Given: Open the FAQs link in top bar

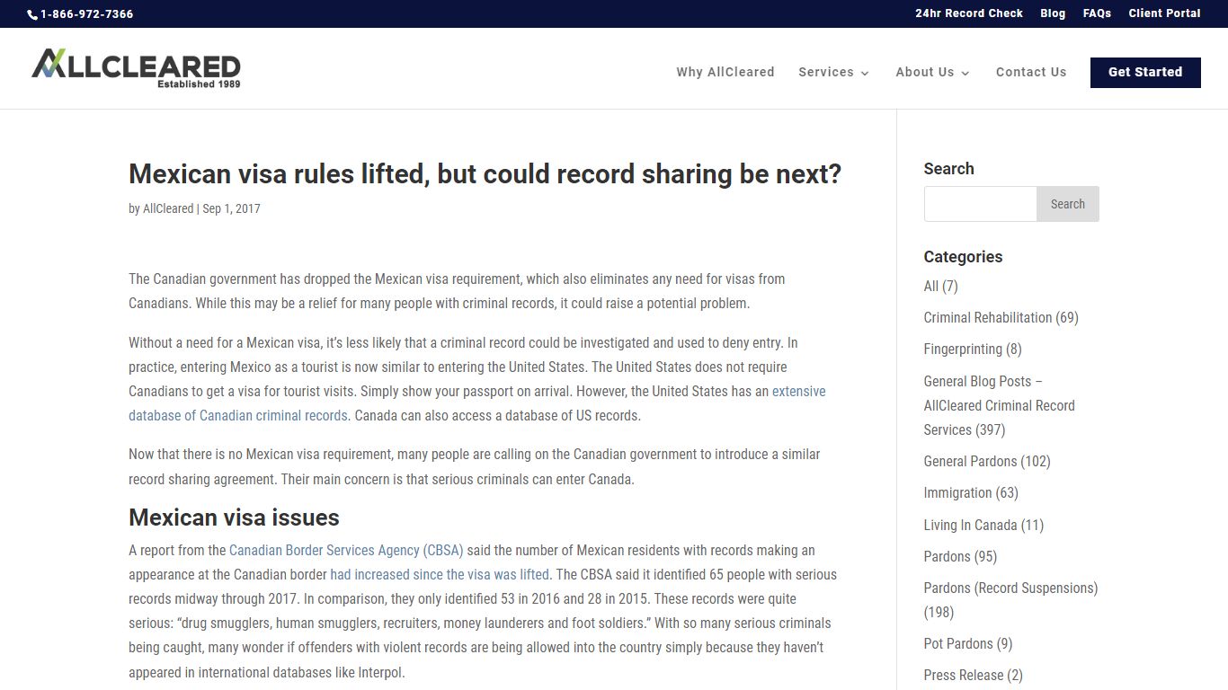Looking at the screenshot, I should tap(1097, 13).
